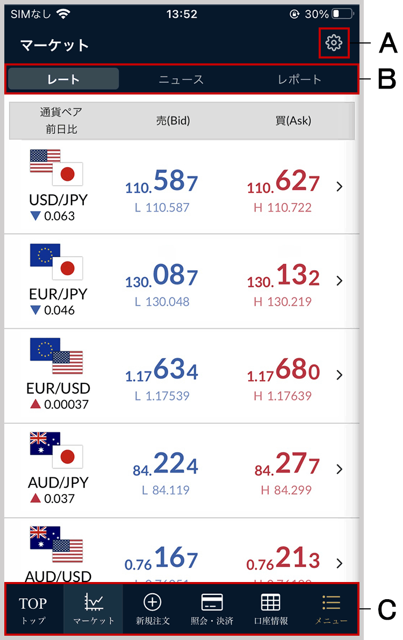This screenshot has height=640, width=403.
Task: Switch to the レポート tab
Action: click(299, 79)
